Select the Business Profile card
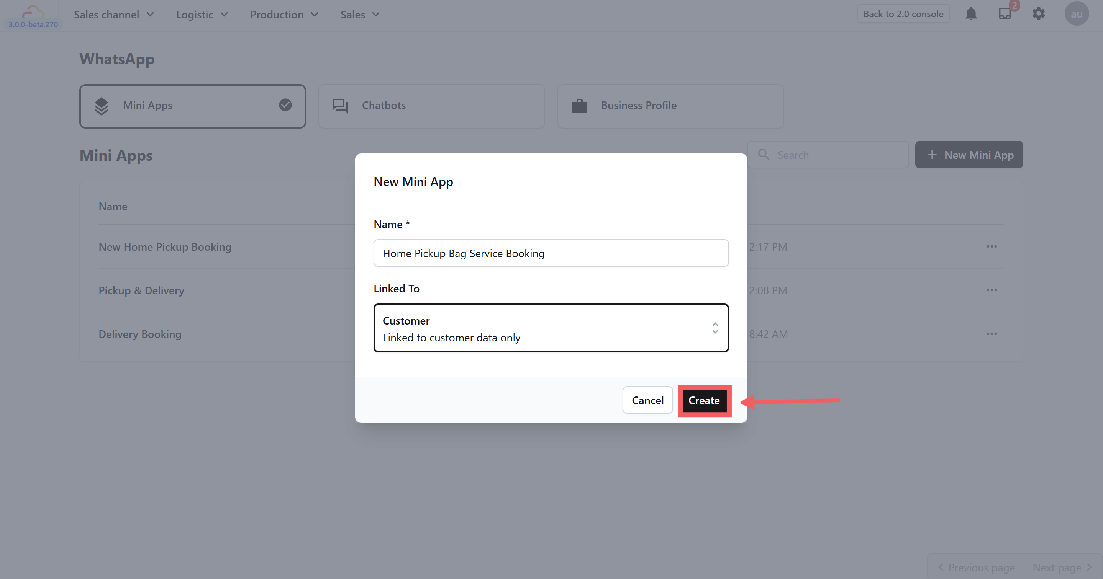1103x579 pixels. coord(670,106)
